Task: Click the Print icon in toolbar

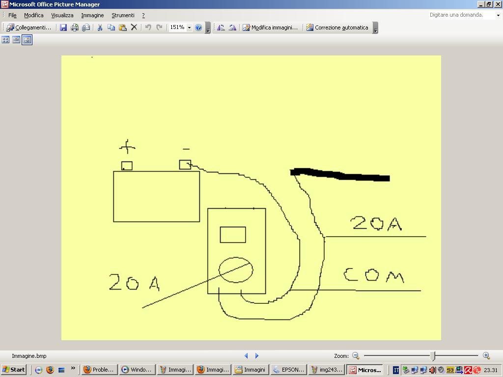Action: pyautogui.click(x=75, y=27)
